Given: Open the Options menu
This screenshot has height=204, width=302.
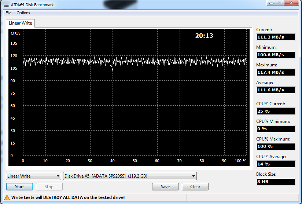Looking at the screenshot, I should click(23, 13).
